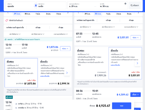The width and height of the screenshot is (145, 110).
Task: Go to earlier dates in the return date strip
Action: tap(78, 13)
